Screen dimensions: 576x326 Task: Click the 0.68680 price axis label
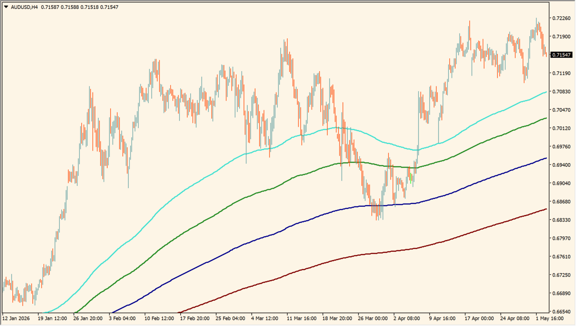(x=561, y=201)
